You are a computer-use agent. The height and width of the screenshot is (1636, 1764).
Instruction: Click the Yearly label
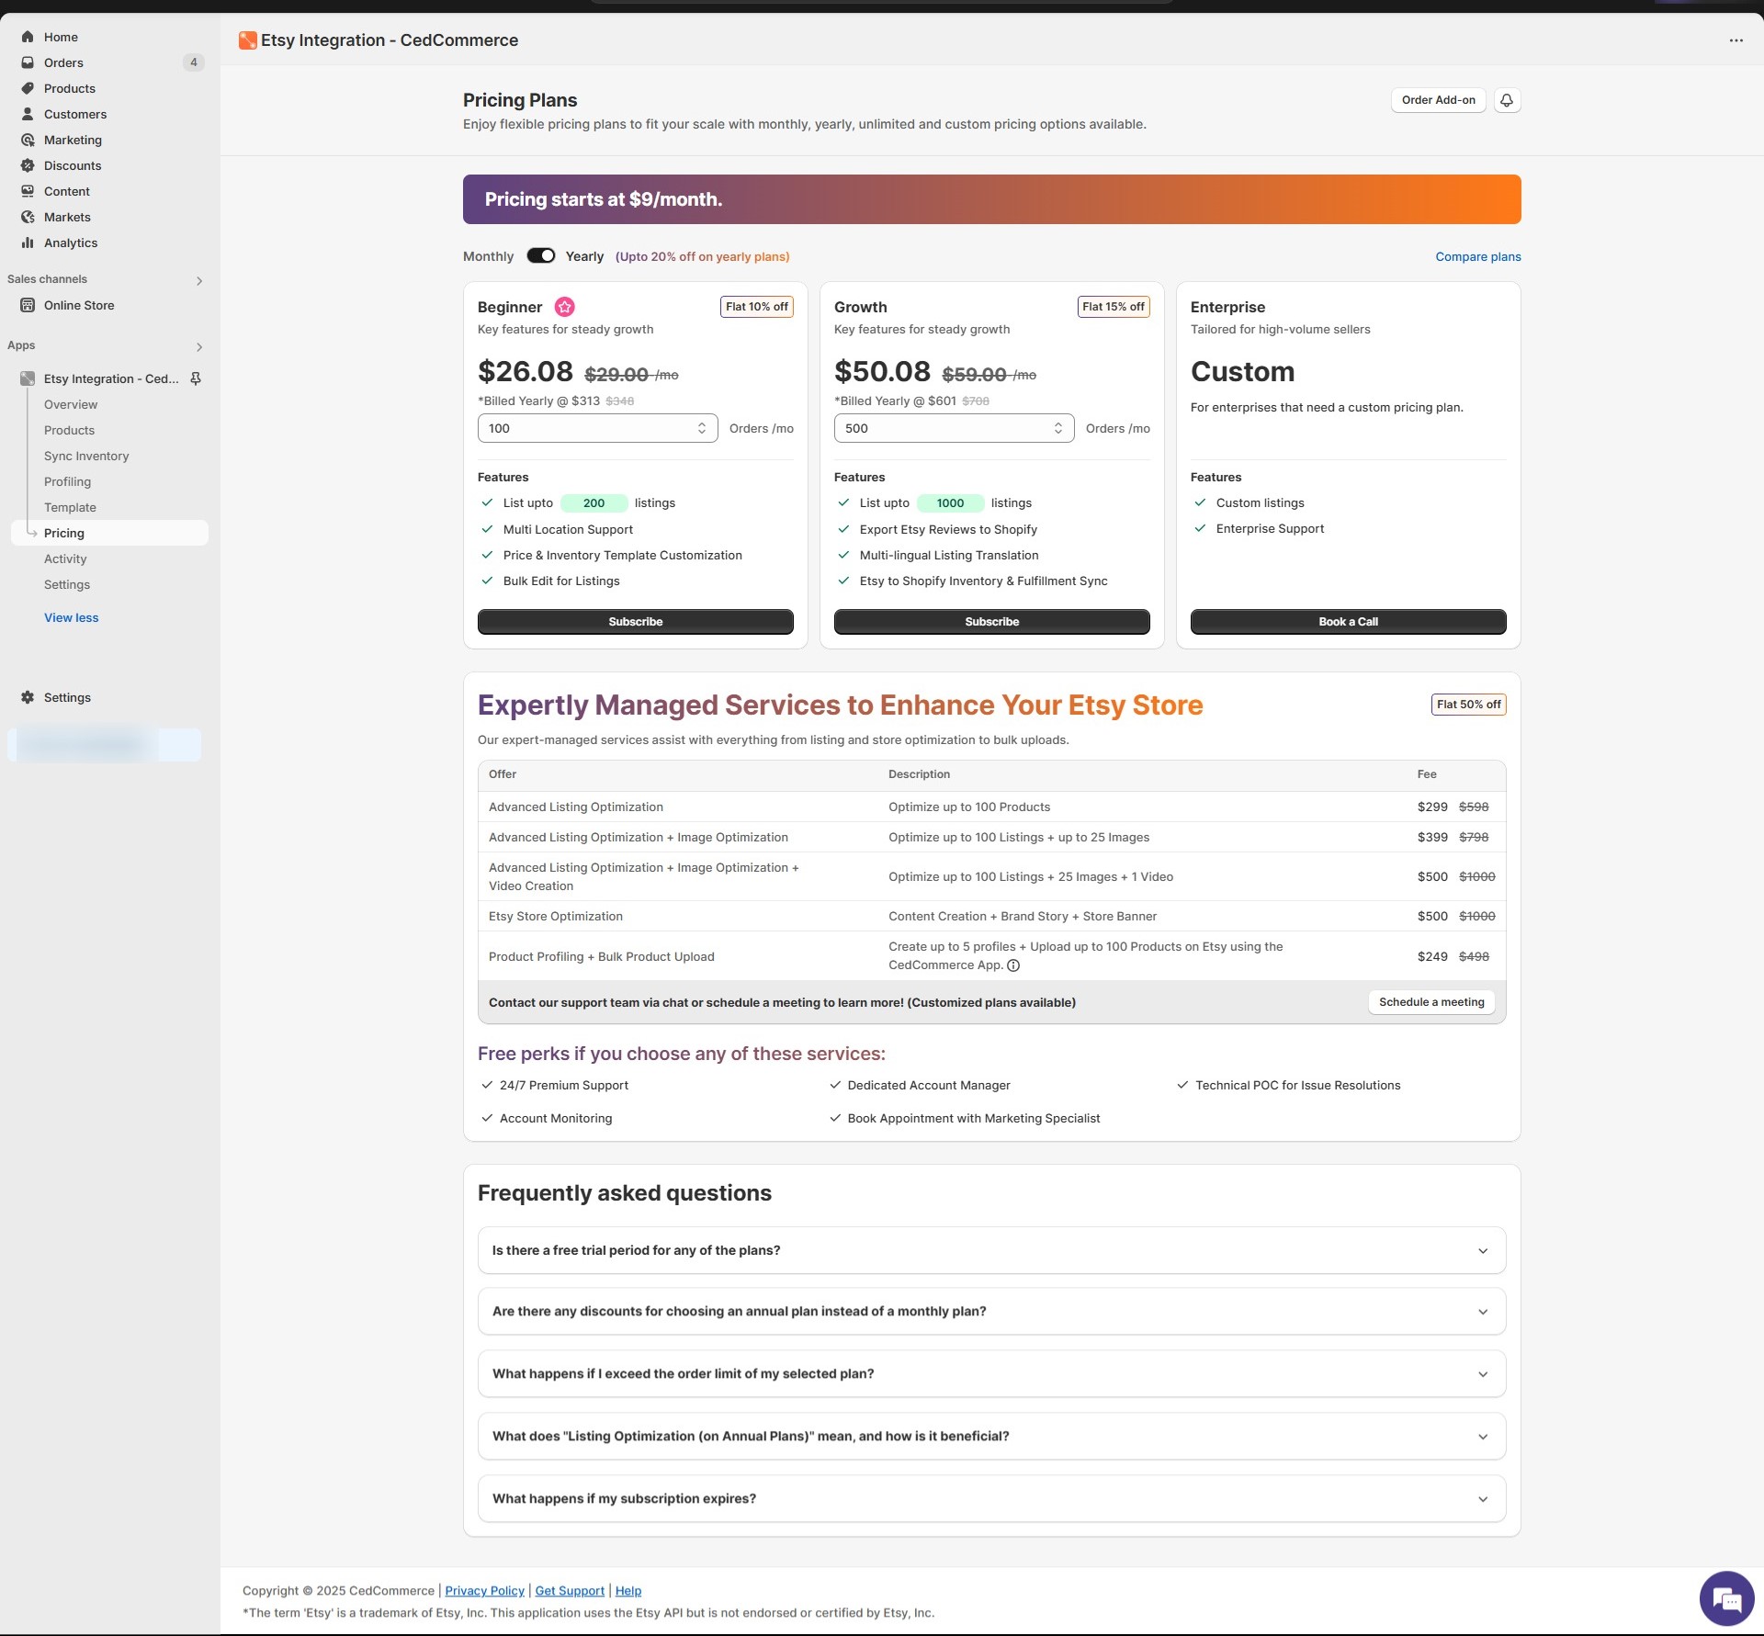584,256
